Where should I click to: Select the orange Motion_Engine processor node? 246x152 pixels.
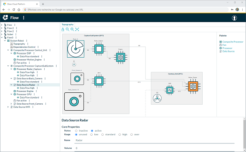point(193,86)
